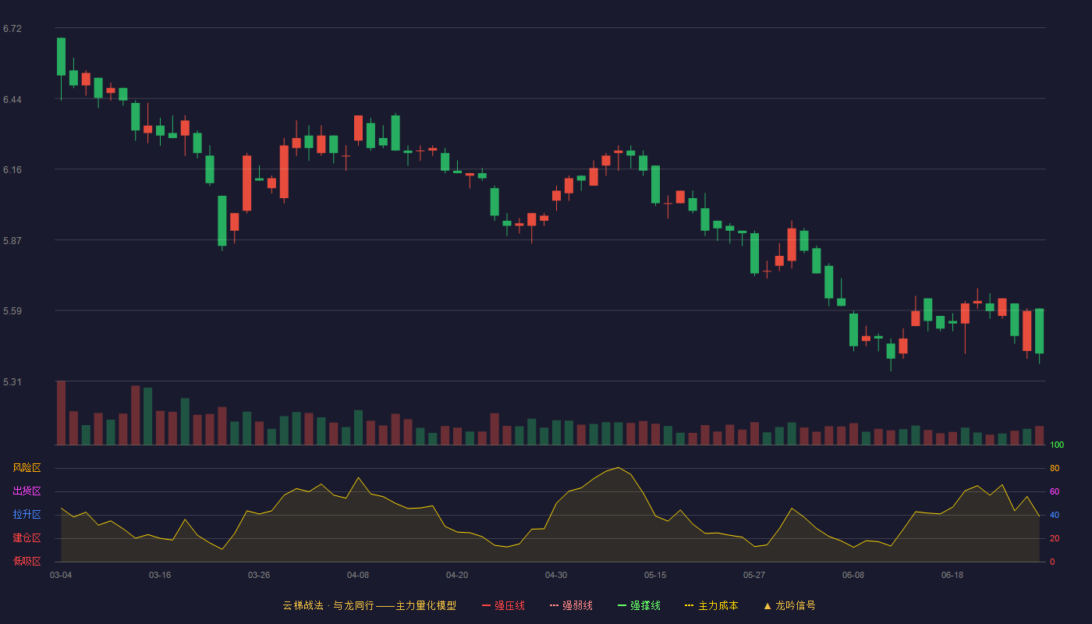Select the 风险区 zone label
1092x624 pixels.
pos(27,468)
